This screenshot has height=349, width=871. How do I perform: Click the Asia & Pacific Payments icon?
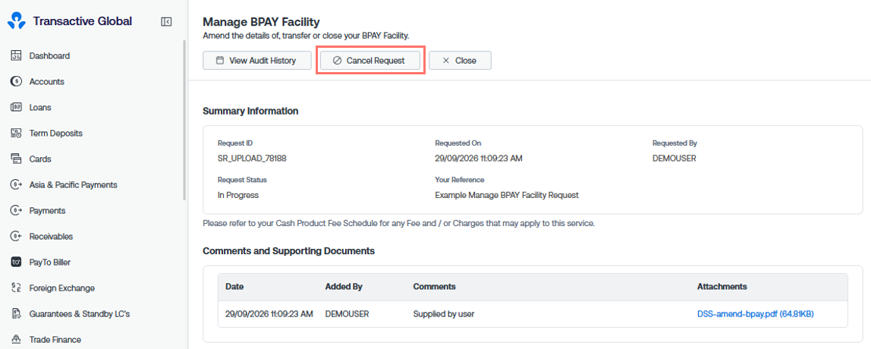pyautogui.click(x=16, y=184)
